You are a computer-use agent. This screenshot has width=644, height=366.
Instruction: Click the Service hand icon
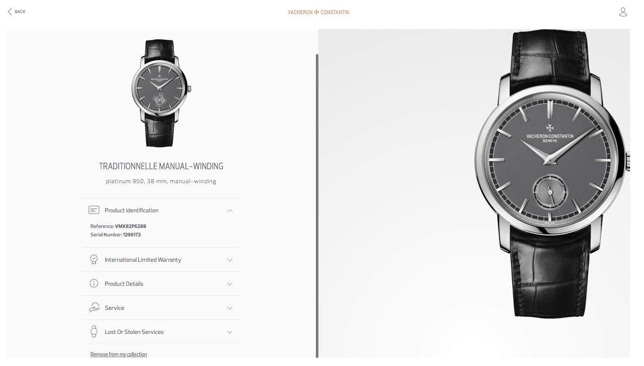[94, 307]
